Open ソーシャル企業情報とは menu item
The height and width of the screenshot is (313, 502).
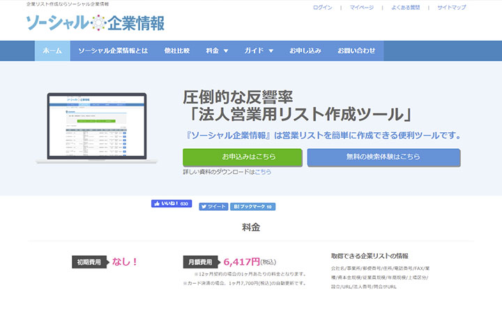[113, 51]
